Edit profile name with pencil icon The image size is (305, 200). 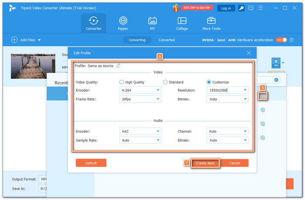(118, 66)
